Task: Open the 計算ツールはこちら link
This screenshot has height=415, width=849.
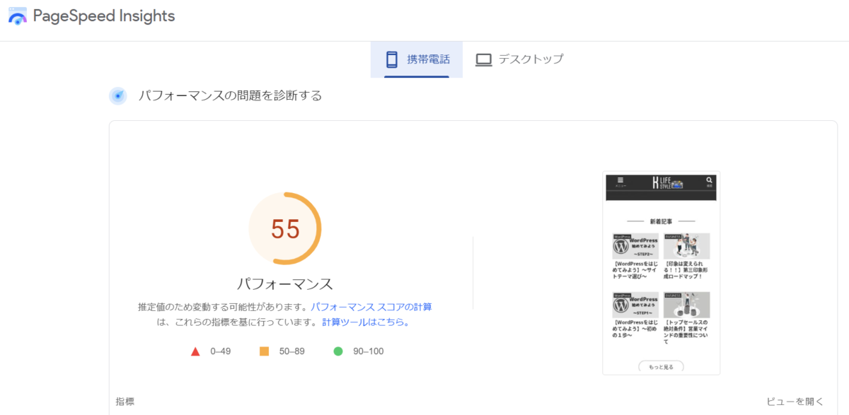Action: click(x=365, y=322)
